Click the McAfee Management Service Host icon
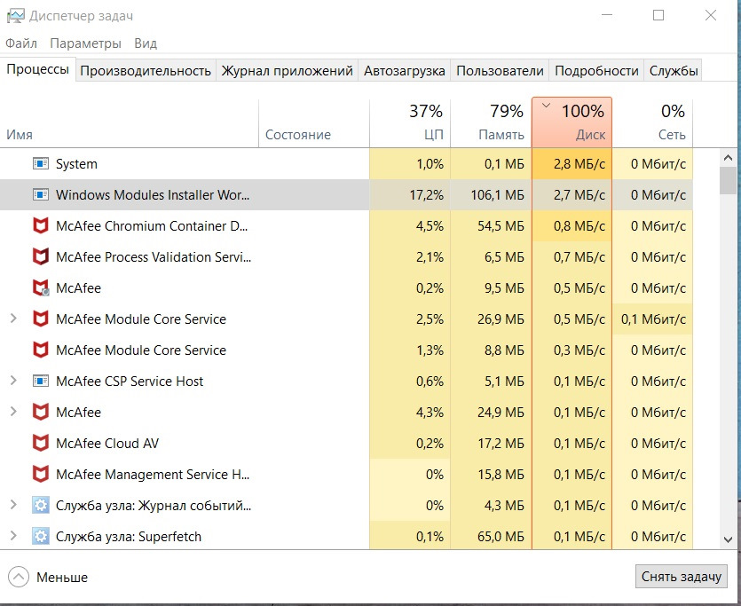The width and height of the screenshot is (741, 606). (x=41, y=475)
